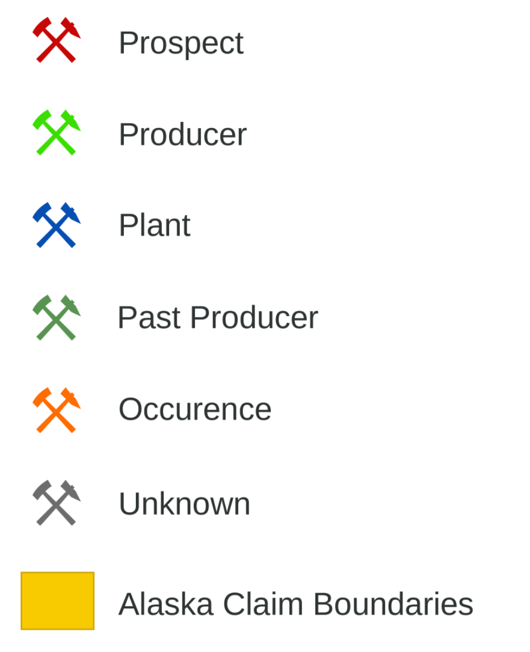Click the Plant legend label

(155, 225)
